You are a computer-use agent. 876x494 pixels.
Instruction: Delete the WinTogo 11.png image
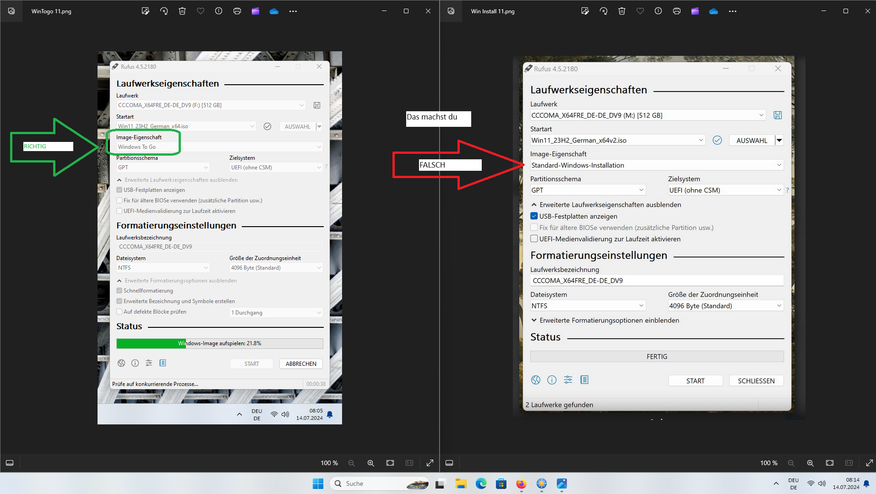[182, 11]
